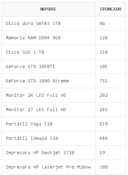The height and width of the screenshot is (175, 128).
Task: Select Monitor 24 LED Full HD
Action: [x=36, y=95]
